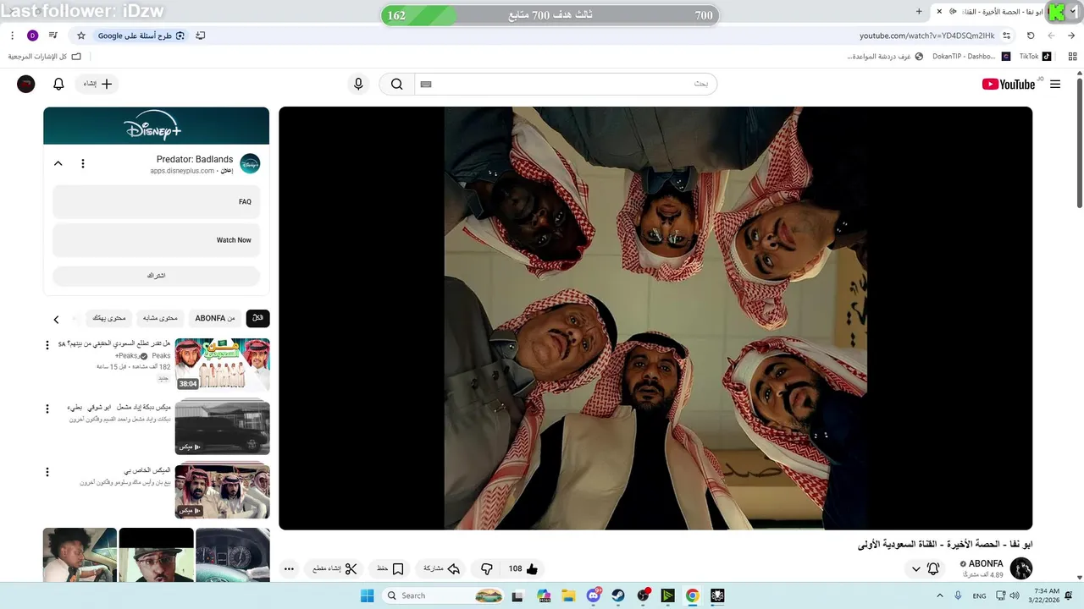Open more actions three-dot menu under video
Screen dimensions: 1084x609
289,568
